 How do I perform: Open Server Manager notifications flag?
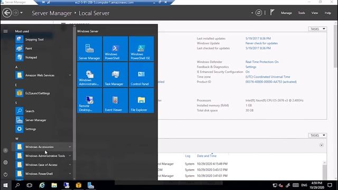(273, 13)
